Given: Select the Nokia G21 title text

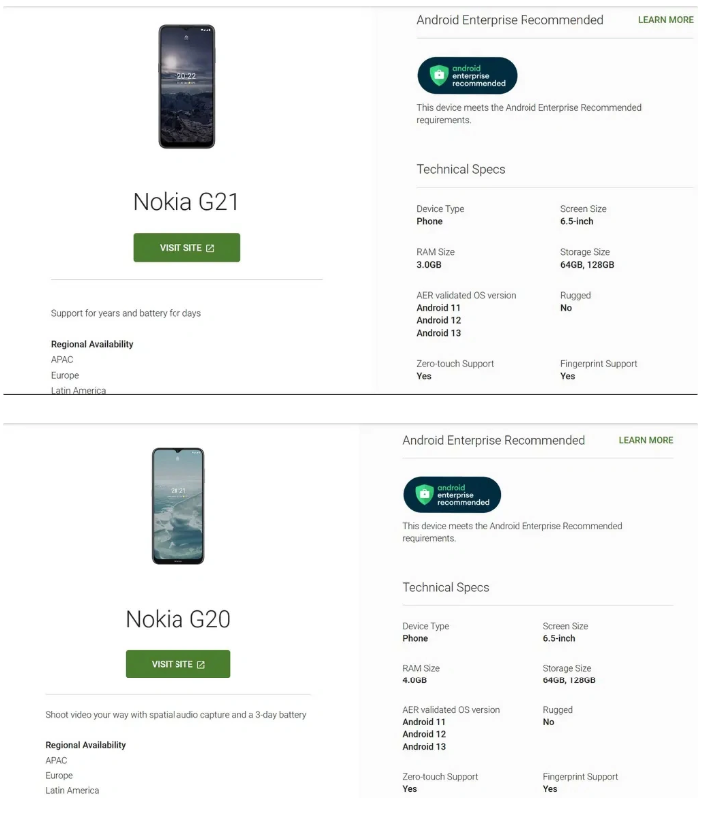Looking at the screenshot, I should 186,202.
